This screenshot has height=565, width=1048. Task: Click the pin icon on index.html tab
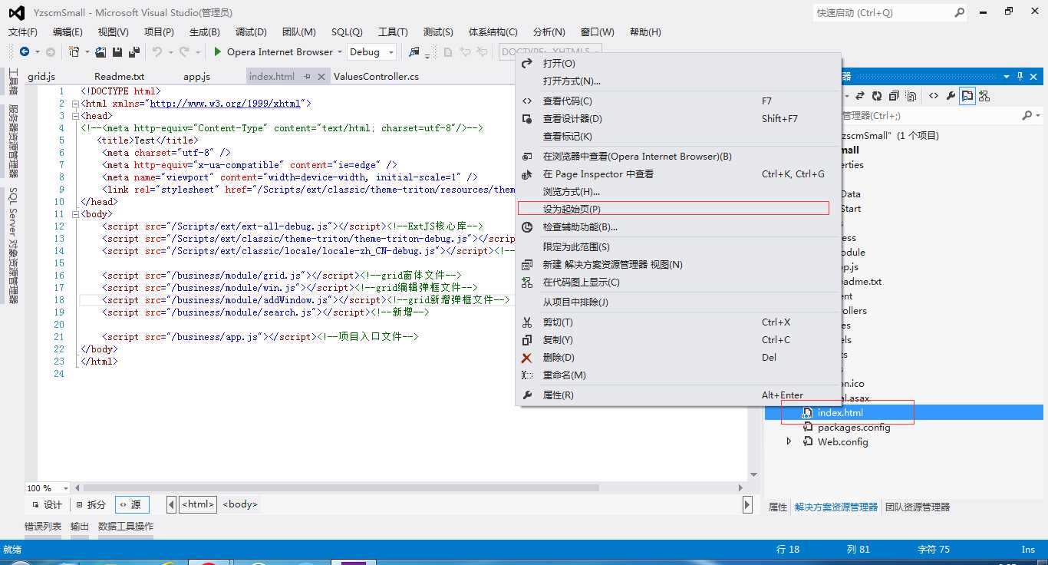(x=307, y=76)
